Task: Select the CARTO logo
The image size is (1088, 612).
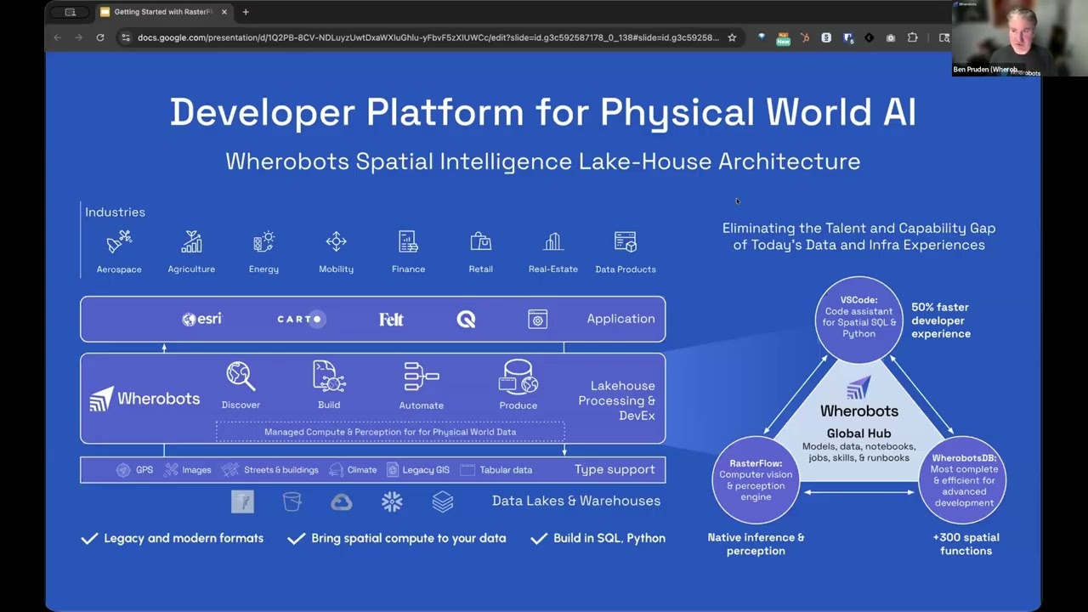Action: pyautogui.click(x=301, y=319)
